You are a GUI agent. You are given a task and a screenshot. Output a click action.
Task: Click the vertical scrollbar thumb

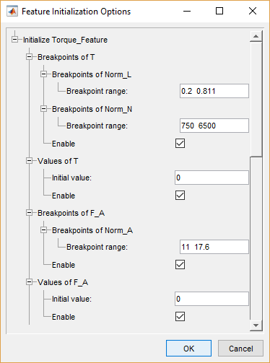pyautogui.click(x=256, y=99)
